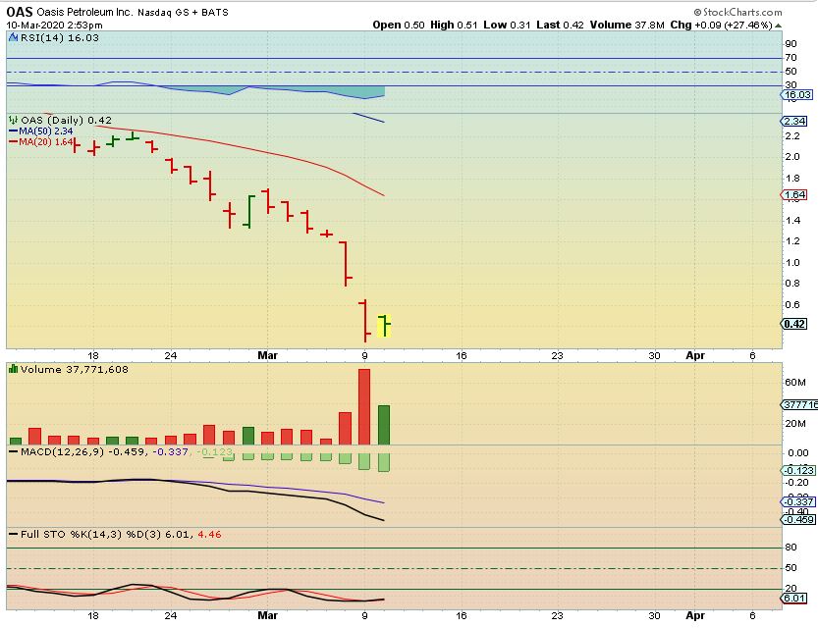The width and height of the screenshot is (818, 628).
Task: Click the -0.459 MACD tag on the right axis
Action: tap(798, 520)
